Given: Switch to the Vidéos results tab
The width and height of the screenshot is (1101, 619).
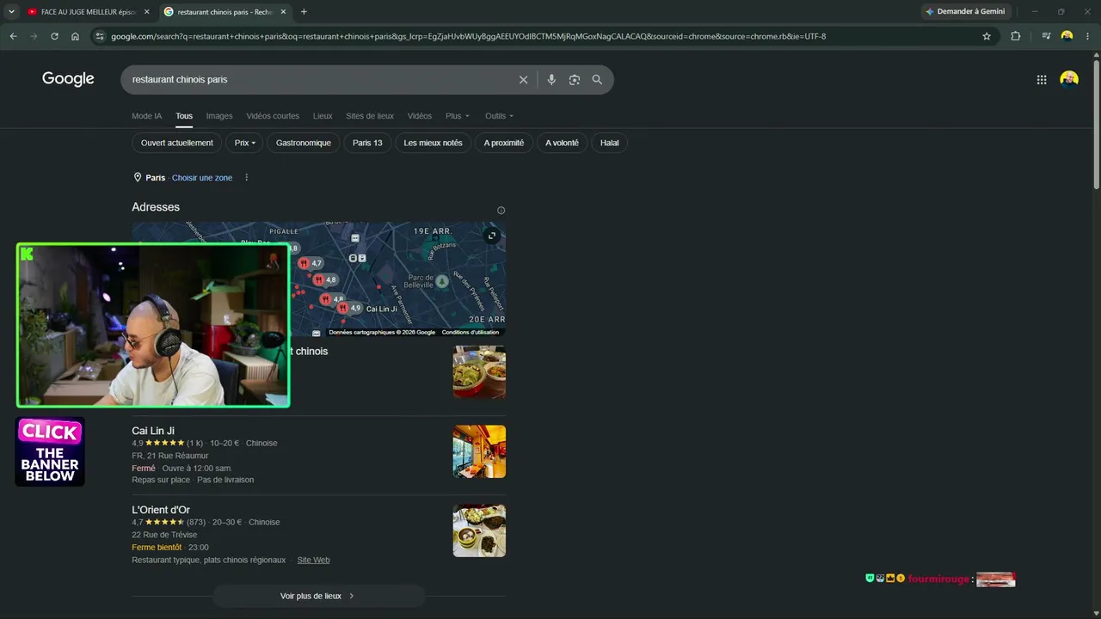Looking at the screenshot, I should pos(420,116).
